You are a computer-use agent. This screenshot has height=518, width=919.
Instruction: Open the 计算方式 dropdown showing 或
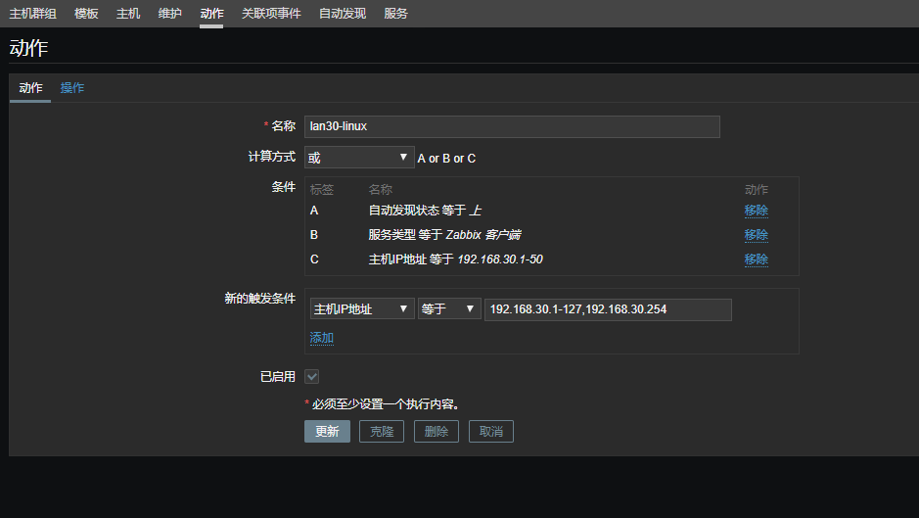(359, 158)
